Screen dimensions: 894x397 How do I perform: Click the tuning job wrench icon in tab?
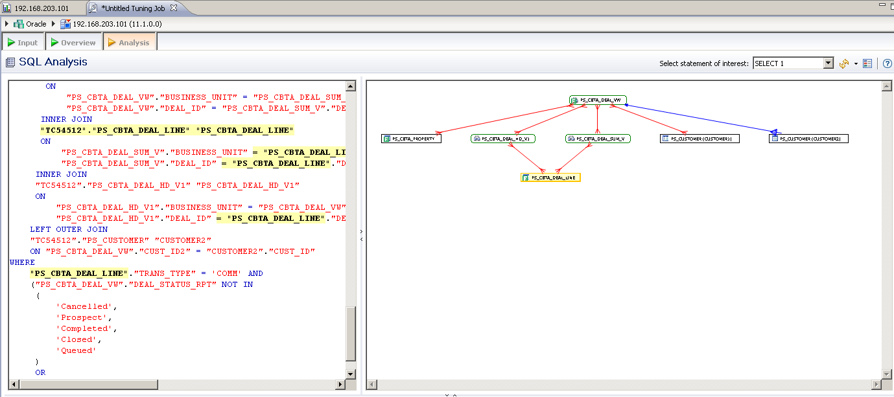(93, 8)
